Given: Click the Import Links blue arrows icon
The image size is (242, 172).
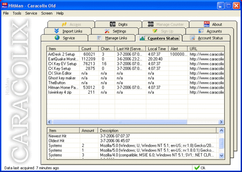Looking at the screenshot, I should pos(57,31).
